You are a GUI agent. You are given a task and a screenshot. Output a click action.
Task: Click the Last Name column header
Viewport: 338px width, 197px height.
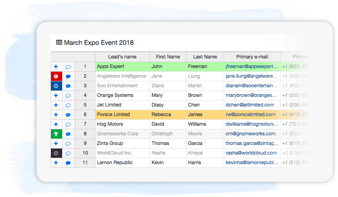(x=205, y=57)
